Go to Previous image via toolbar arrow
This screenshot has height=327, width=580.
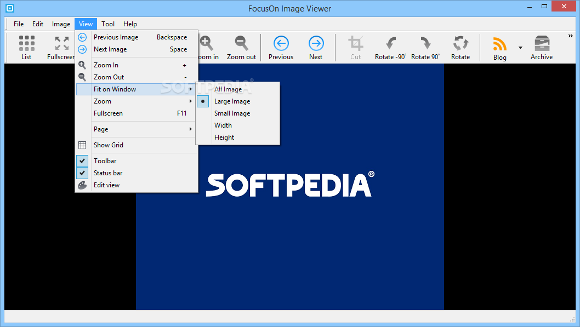(x=281, y=43)
